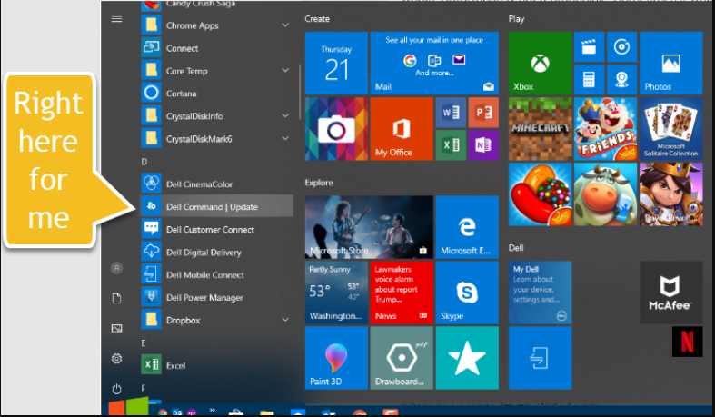Launch the Minecraft tile
The height and width of the screenshot is (417, 715).
[x=540, y=128]
